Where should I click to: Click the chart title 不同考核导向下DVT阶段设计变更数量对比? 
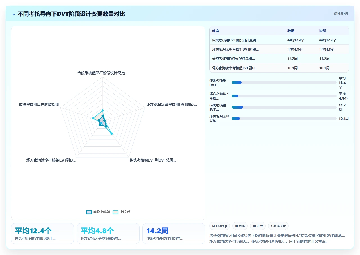71,14
